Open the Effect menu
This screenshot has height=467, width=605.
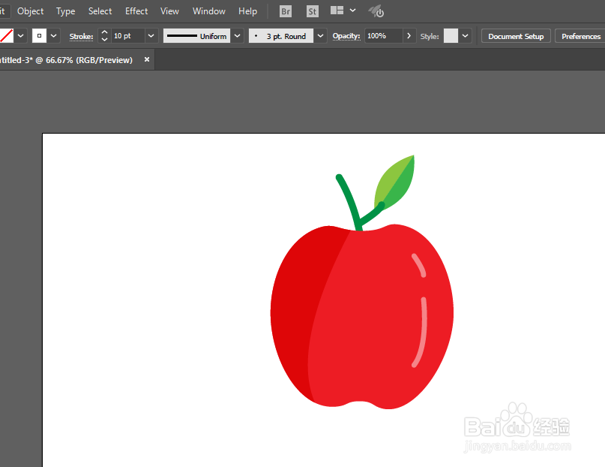point(136,11)
